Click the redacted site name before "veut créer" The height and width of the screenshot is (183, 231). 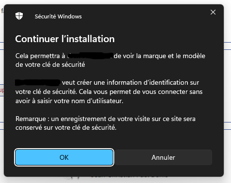click(38, 82)
